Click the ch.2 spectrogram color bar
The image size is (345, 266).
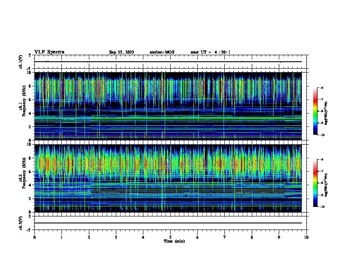(x=315, y=183)
